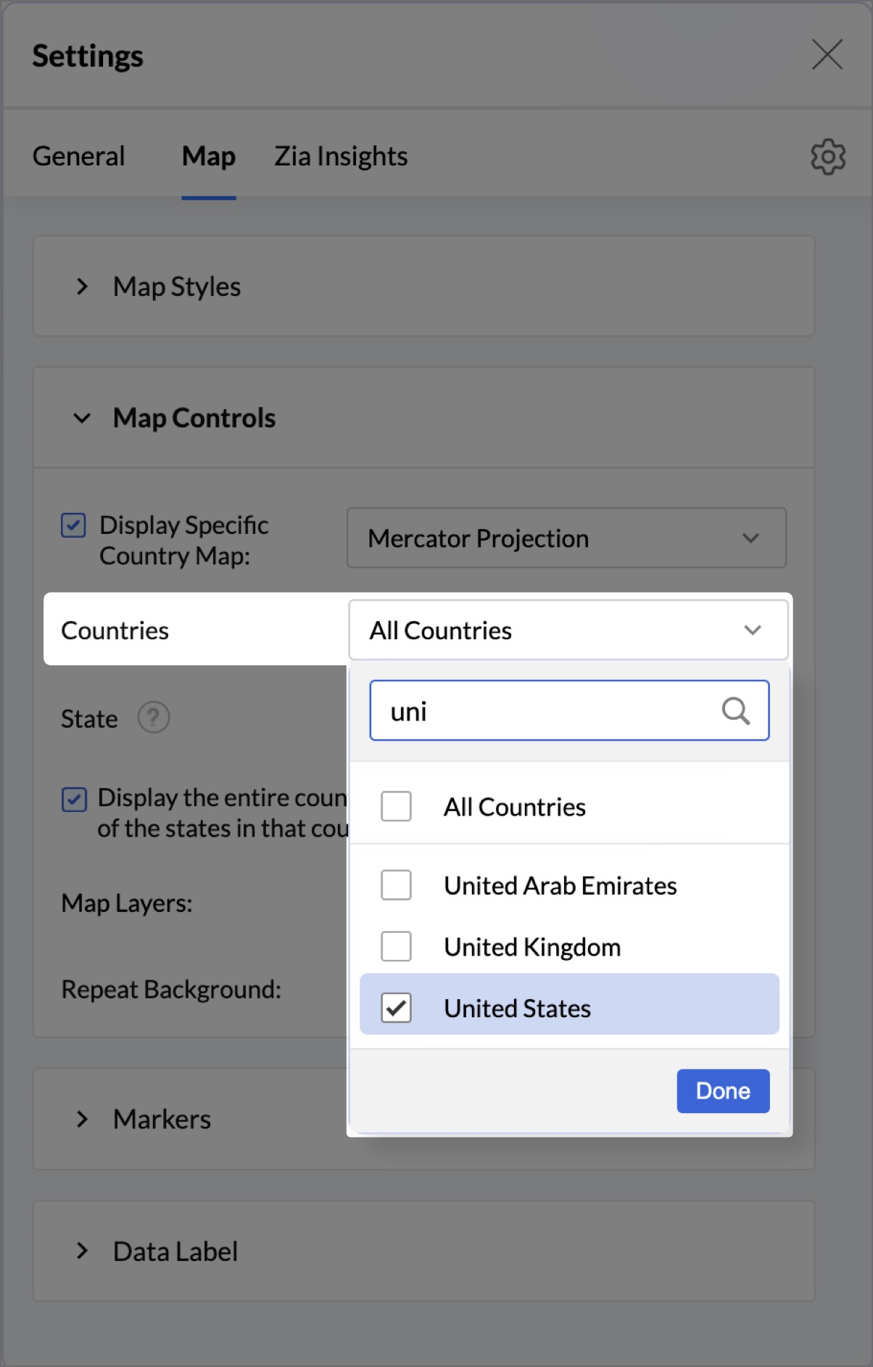Check the United Kingdom option

pos(397,946)
